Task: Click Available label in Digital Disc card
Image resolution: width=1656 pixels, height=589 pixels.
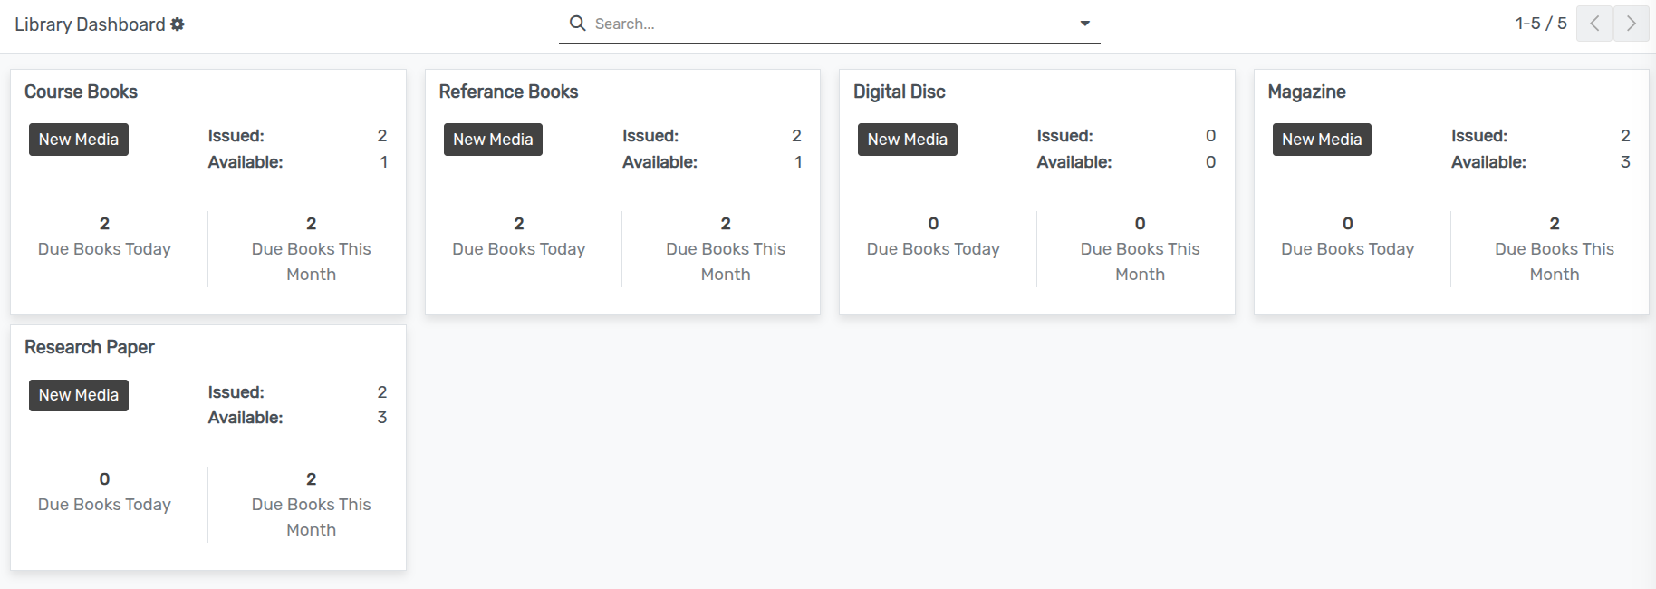Action: pos(1074,162)
